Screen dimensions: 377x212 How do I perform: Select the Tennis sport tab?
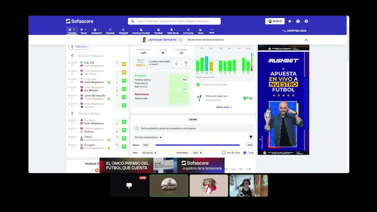click(84, 31)
